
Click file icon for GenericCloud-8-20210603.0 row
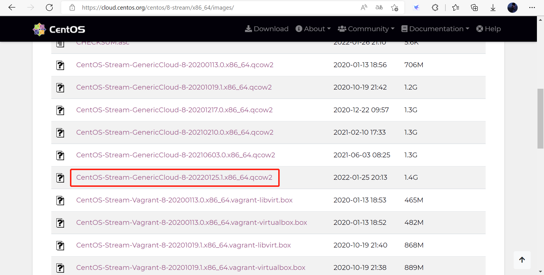point(60,155)
